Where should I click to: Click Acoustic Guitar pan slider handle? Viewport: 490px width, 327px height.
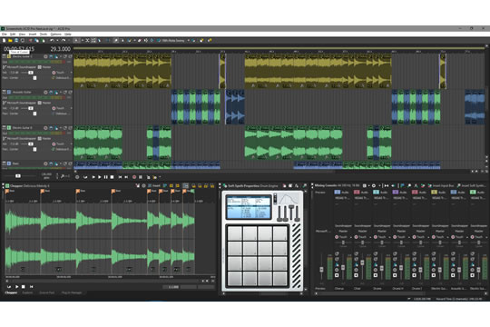(x=34, y=114)
